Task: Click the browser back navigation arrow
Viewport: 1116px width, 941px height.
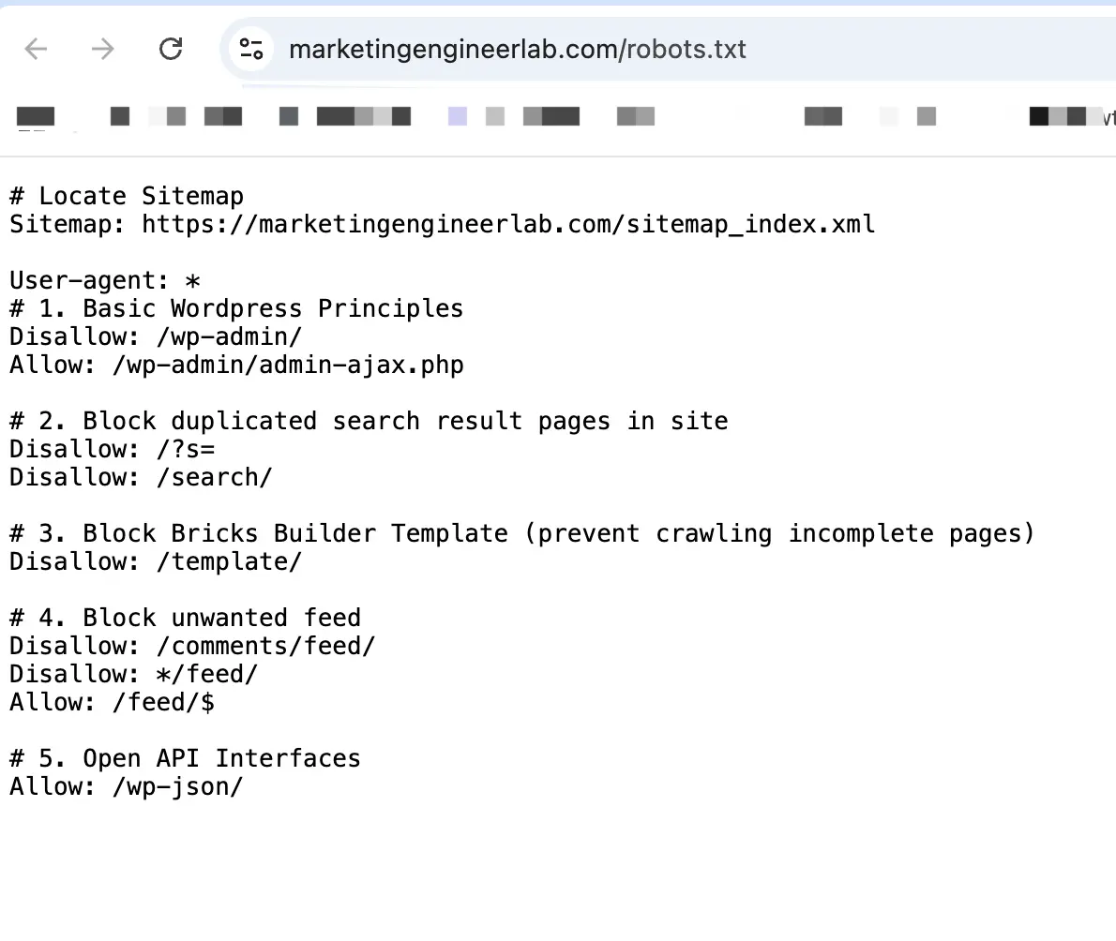Action: [36, 49]
